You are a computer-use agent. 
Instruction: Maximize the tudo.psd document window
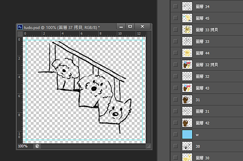tap(130, 26)
